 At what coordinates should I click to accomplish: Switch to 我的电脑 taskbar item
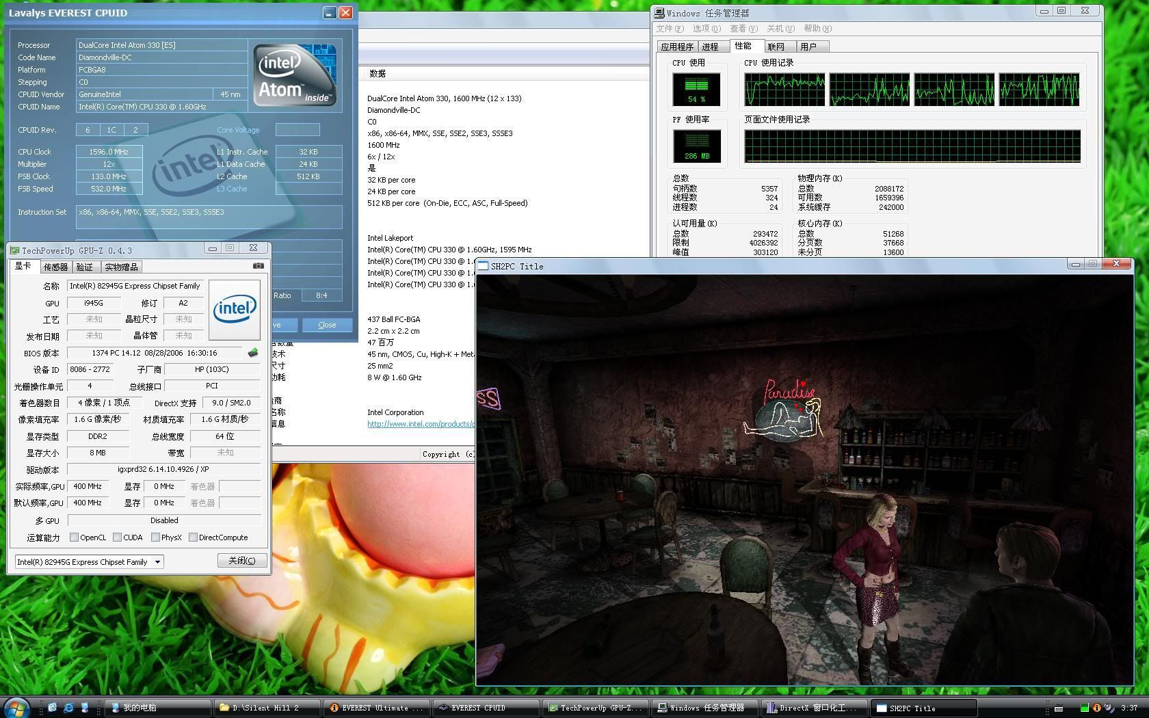[x=158, y=708]
